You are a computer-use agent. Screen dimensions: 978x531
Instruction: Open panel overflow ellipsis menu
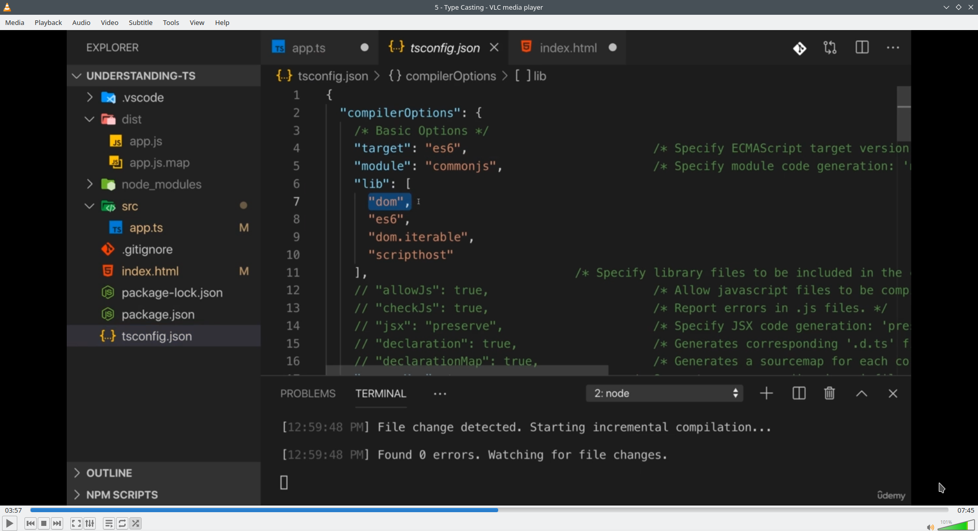[x=440, y=394]
